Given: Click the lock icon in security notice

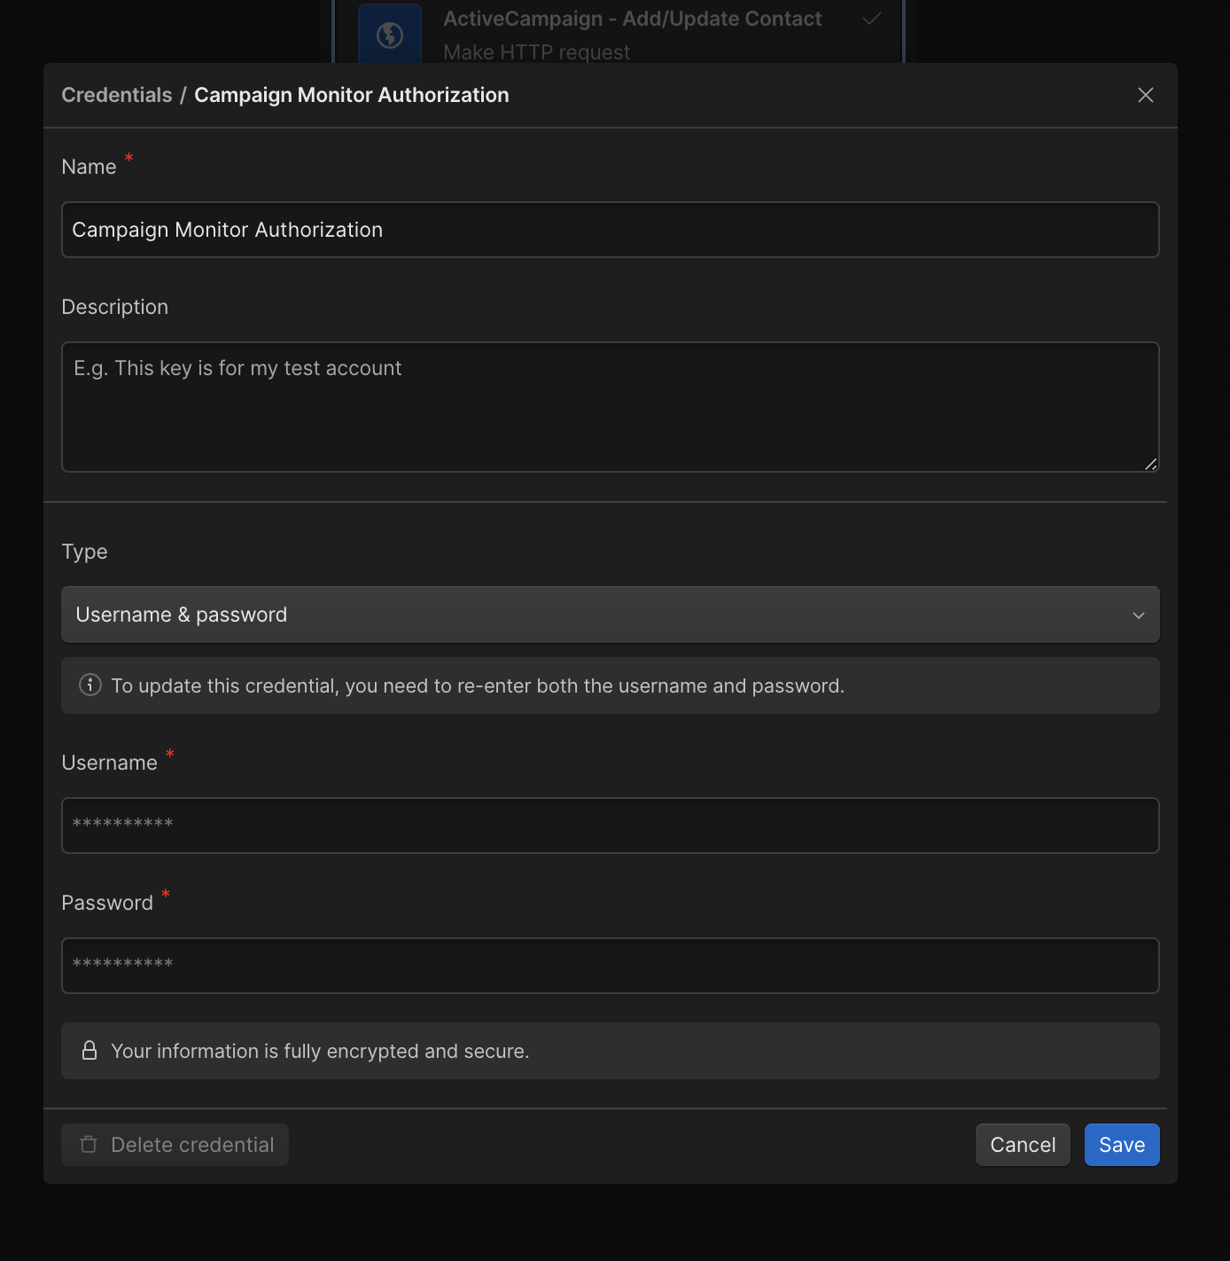Looking at the screenshot, I should click(90, 1050).
